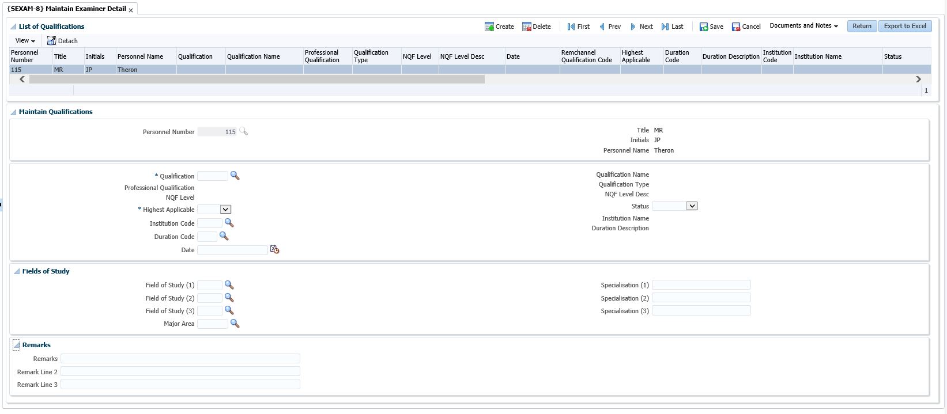
Task: Click Field of Study (2) input
Action: (210, 298)
